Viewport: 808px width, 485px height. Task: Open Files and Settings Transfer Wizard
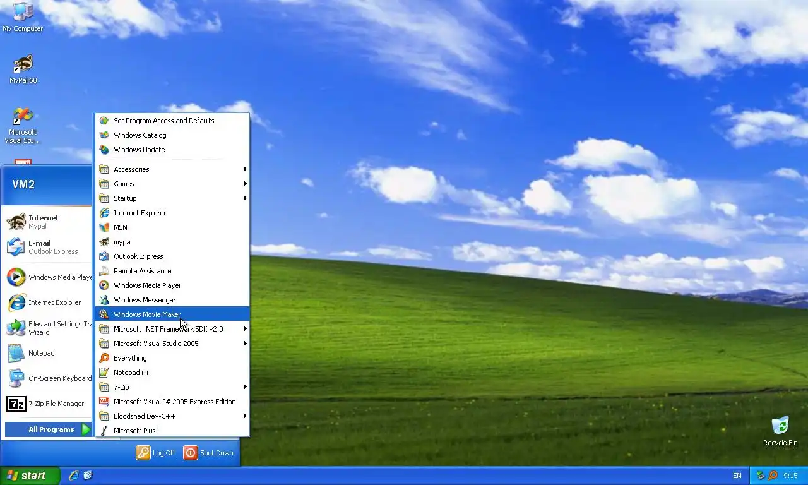pyautogui.click(x=48, y=328)
